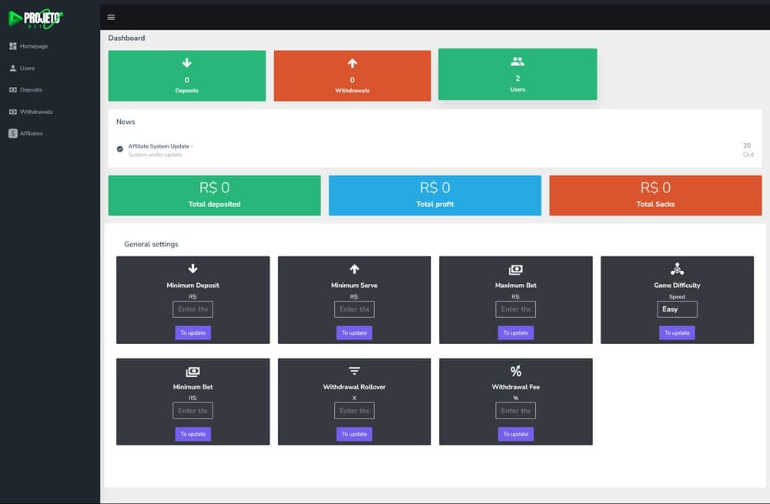
Task: Focus the Minimum Serve amount field
Action: coord(354,309)
